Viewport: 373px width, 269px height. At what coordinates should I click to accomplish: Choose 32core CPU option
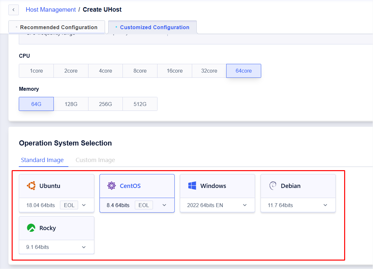[x=209, y=71]
